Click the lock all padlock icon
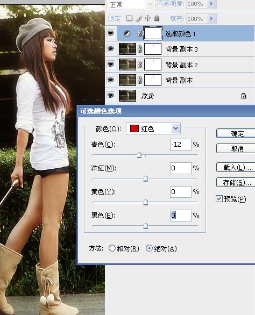 pyautogui.click(x=157, y=18)
